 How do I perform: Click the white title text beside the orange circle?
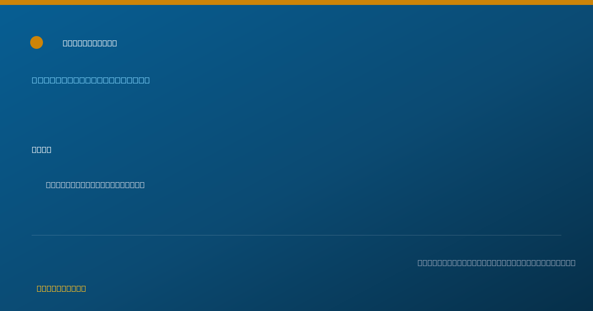[90, 43]
